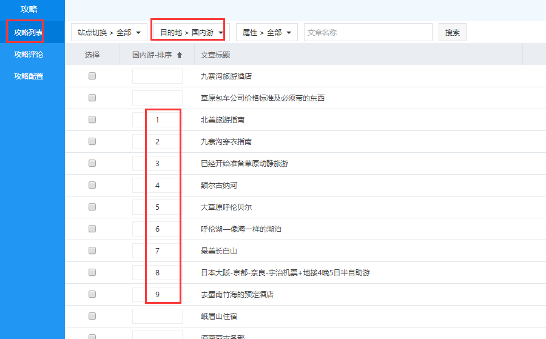Screen dimensions: 546x339
Task: Go to 攻略评论 in the sidebar
Action: click(29, 55)
